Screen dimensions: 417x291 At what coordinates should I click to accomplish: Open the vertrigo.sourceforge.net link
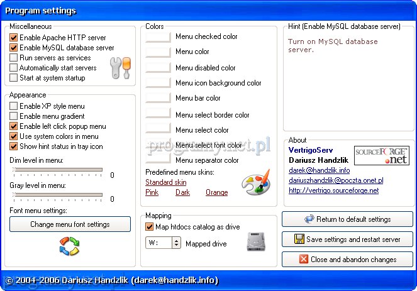(333, 190)
